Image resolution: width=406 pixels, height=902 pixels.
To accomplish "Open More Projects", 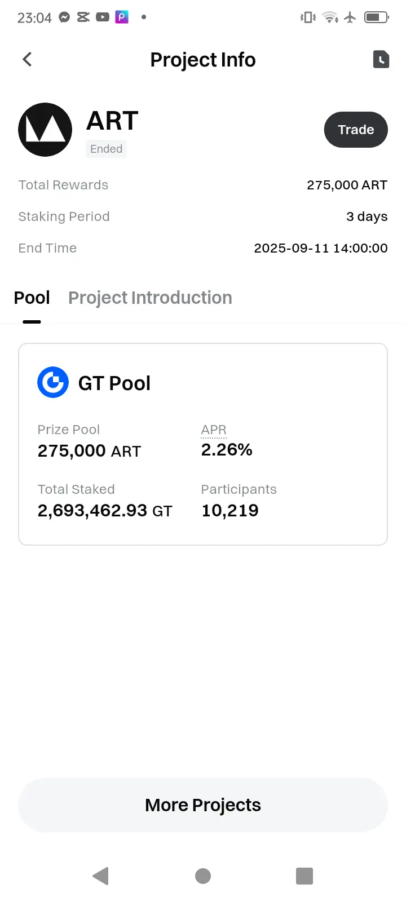I will 203,805.
